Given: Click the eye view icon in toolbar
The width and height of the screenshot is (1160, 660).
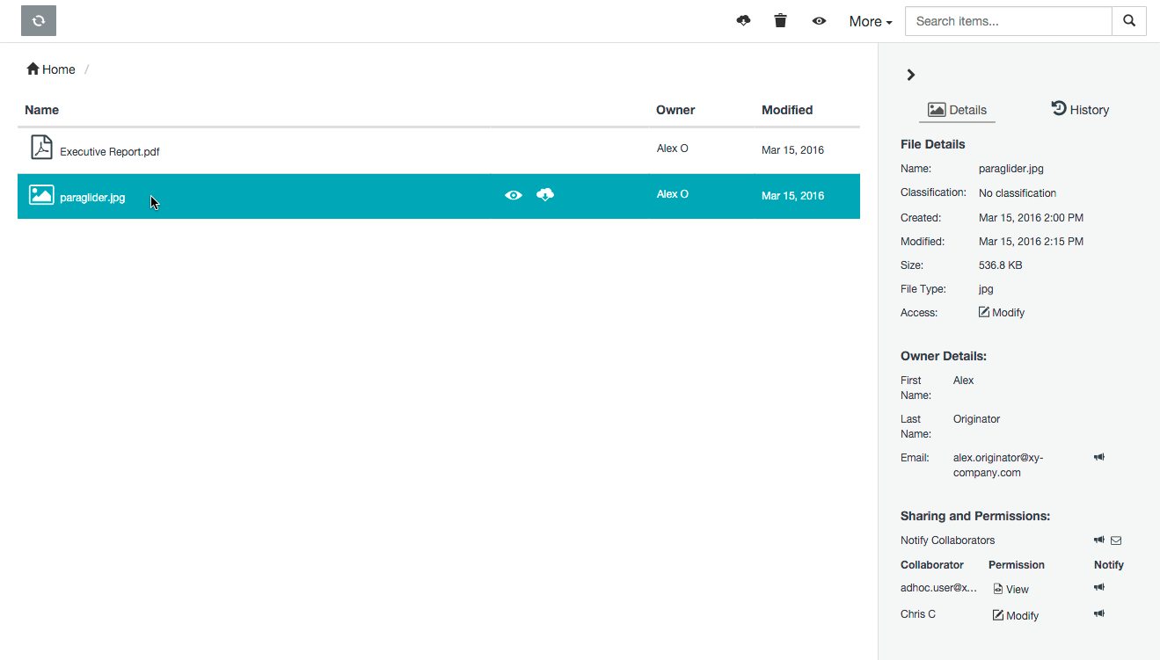Looking at the screenshot, I should coord(819,21).
